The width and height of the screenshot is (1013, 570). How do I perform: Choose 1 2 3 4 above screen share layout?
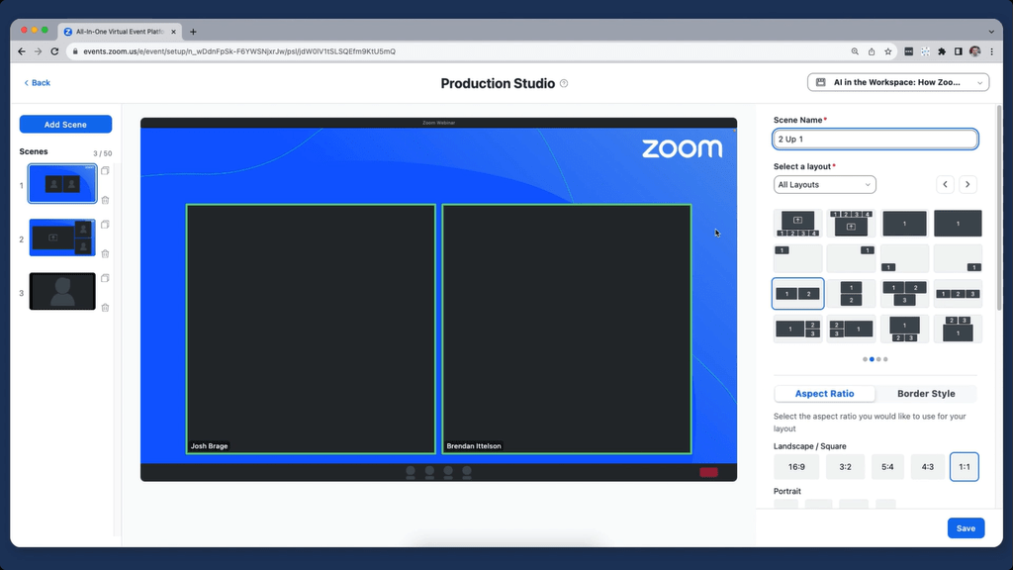pyautogui.click(x=851, y=224)
